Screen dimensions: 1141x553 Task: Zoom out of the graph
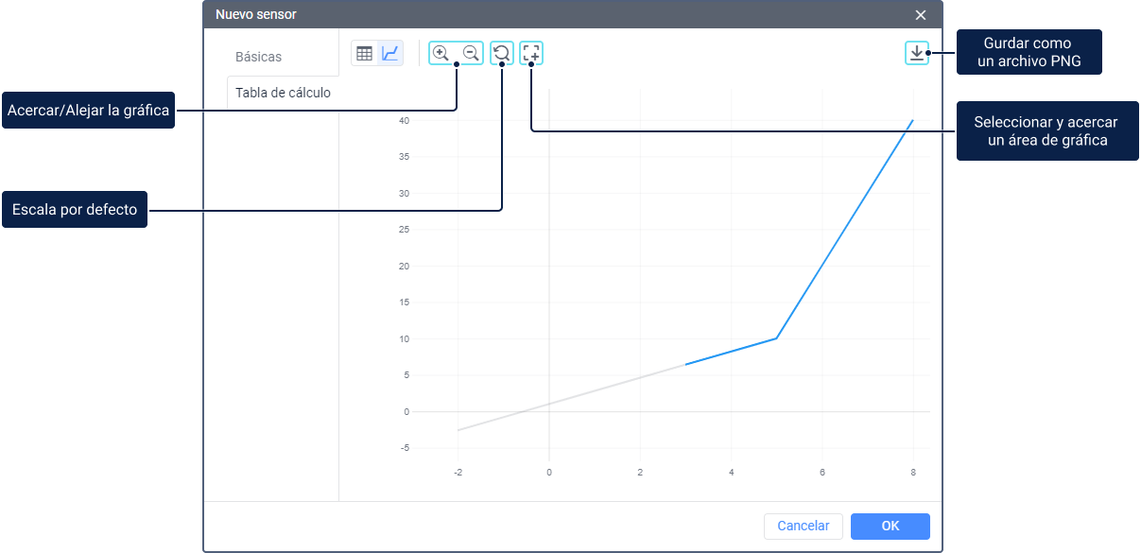[x=470, y=54]
